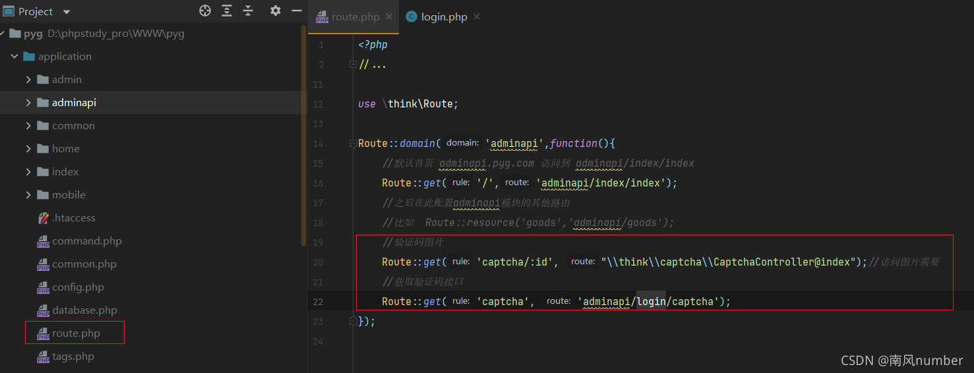This screenshot has width=974, height=373.
Task: Select the home folder in tree
Action: pos(65,149)
